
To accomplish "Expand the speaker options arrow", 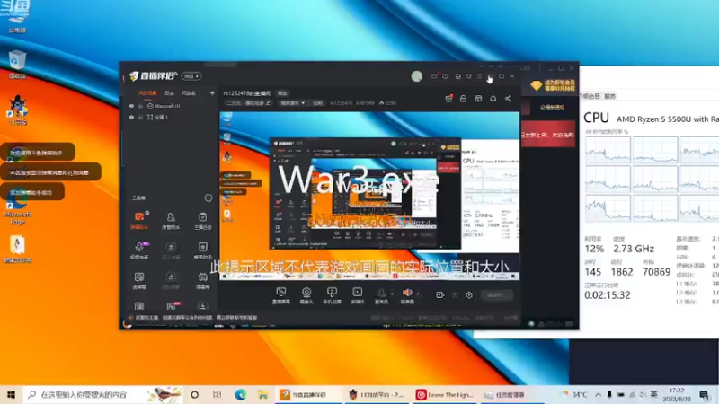I will 418,294.
